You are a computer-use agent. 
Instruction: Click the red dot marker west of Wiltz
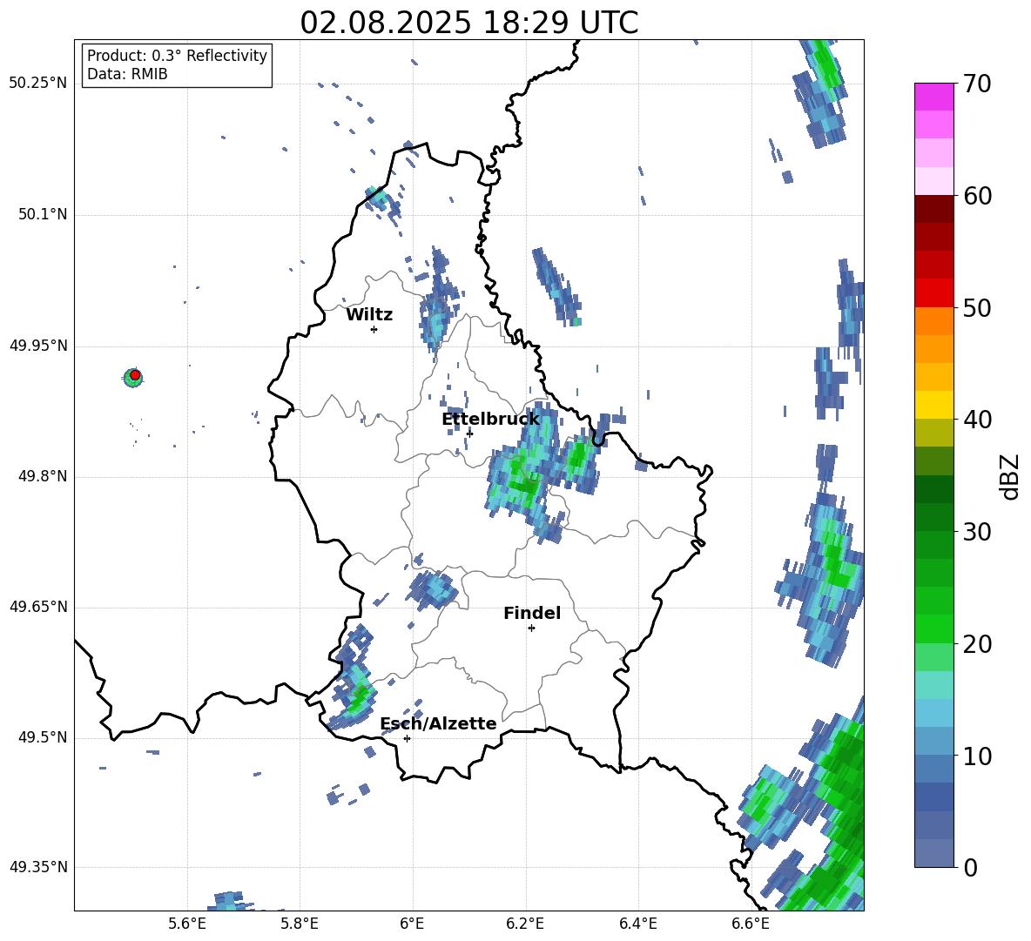click(x=135, y=375)
